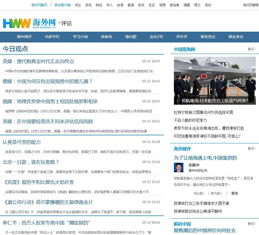Open 美军方称永远会在南海出现，遭菲律宾打脸
The image size is (259, 235).
209,128
